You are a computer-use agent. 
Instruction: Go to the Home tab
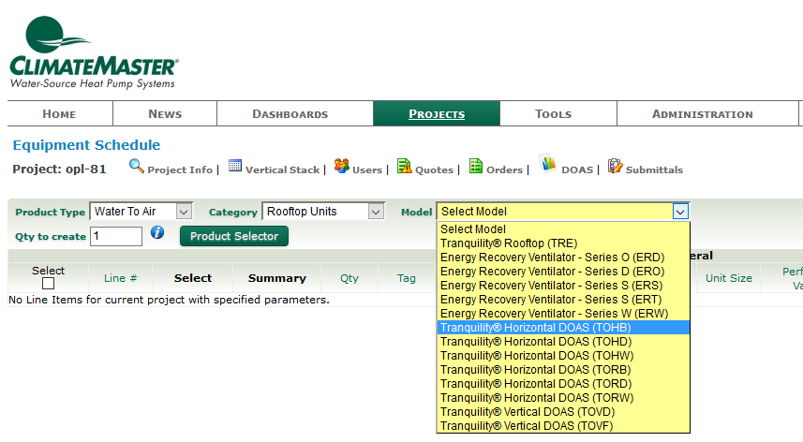pos(59,113)
